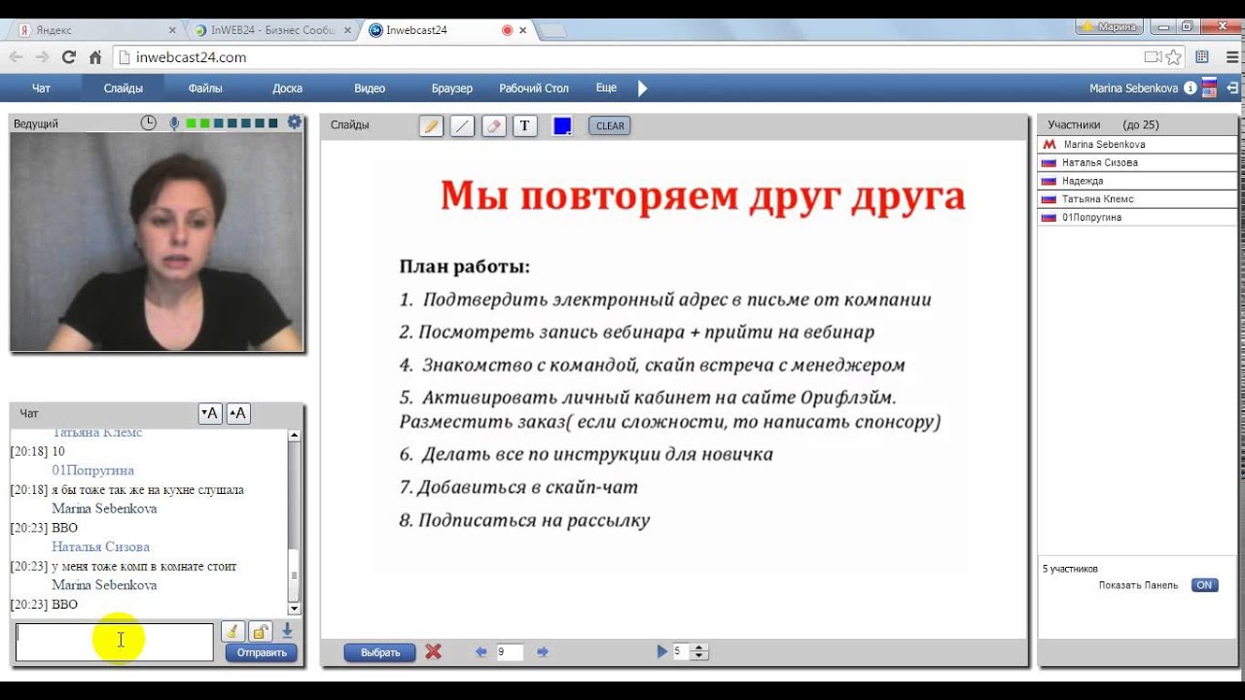Screen dimensions: 1245x700
Task: Adjust microphone level bar indicator
Action: pos(232,123)
